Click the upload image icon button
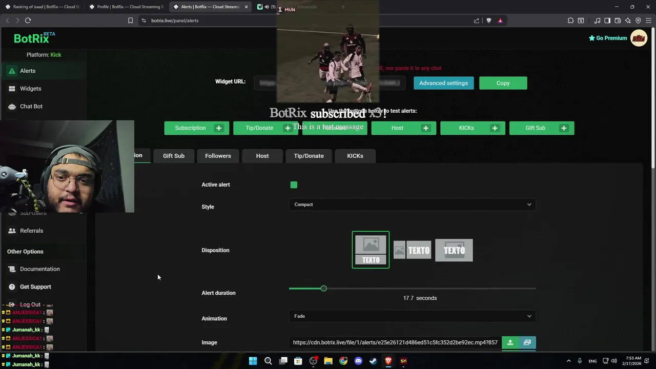 click(510, 342)
